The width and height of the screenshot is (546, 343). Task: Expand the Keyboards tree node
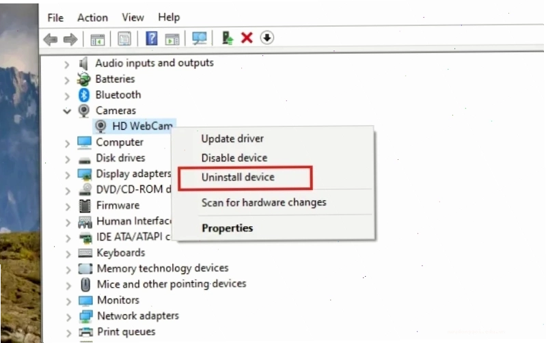pos(68,254)
